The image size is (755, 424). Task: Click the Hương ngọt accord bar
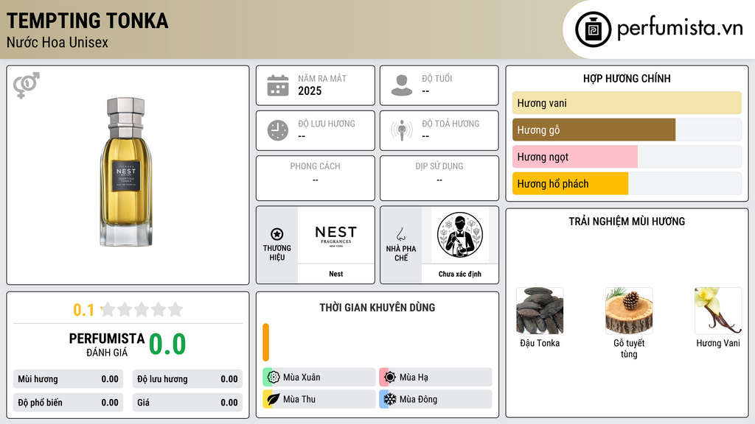pyautogui.click(x=627, y=157)
